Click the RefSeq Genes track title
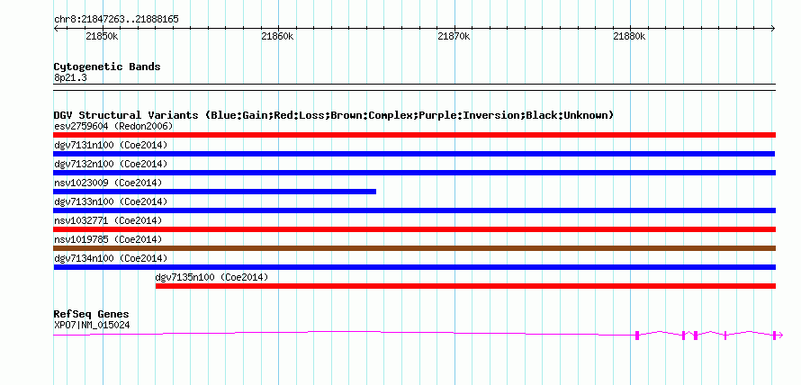 pyautogui.click(x=92, y=314)
